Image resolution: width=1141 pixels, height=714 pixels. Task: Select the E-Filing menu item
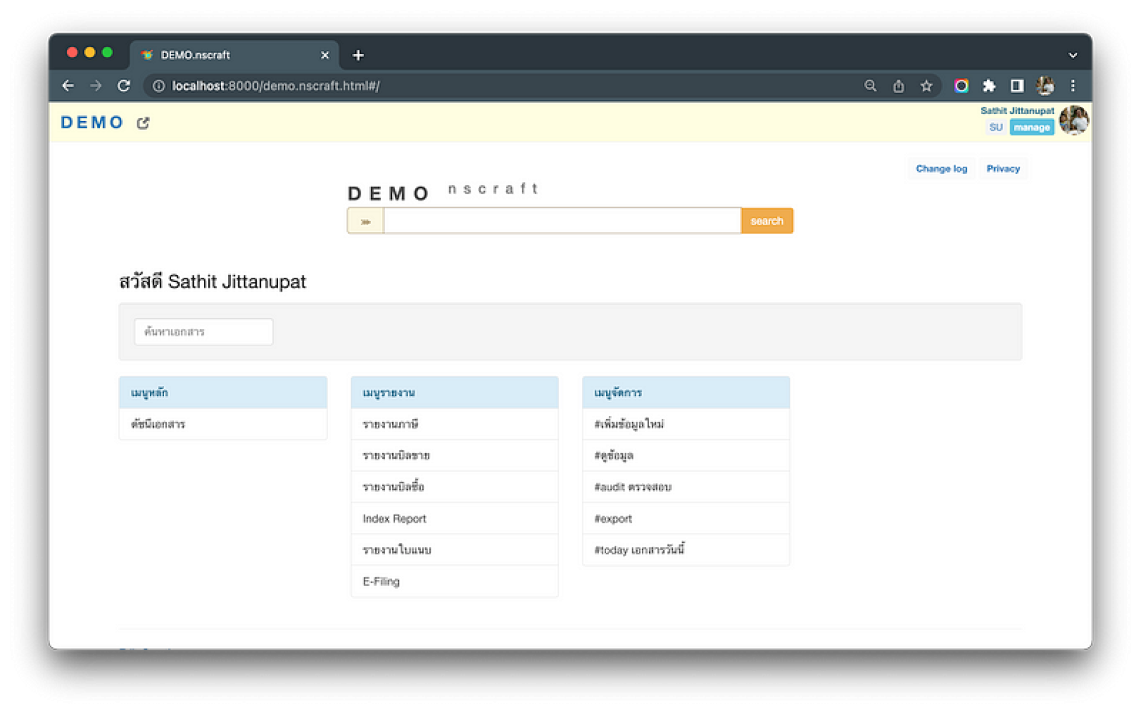[x=381, y=582]
